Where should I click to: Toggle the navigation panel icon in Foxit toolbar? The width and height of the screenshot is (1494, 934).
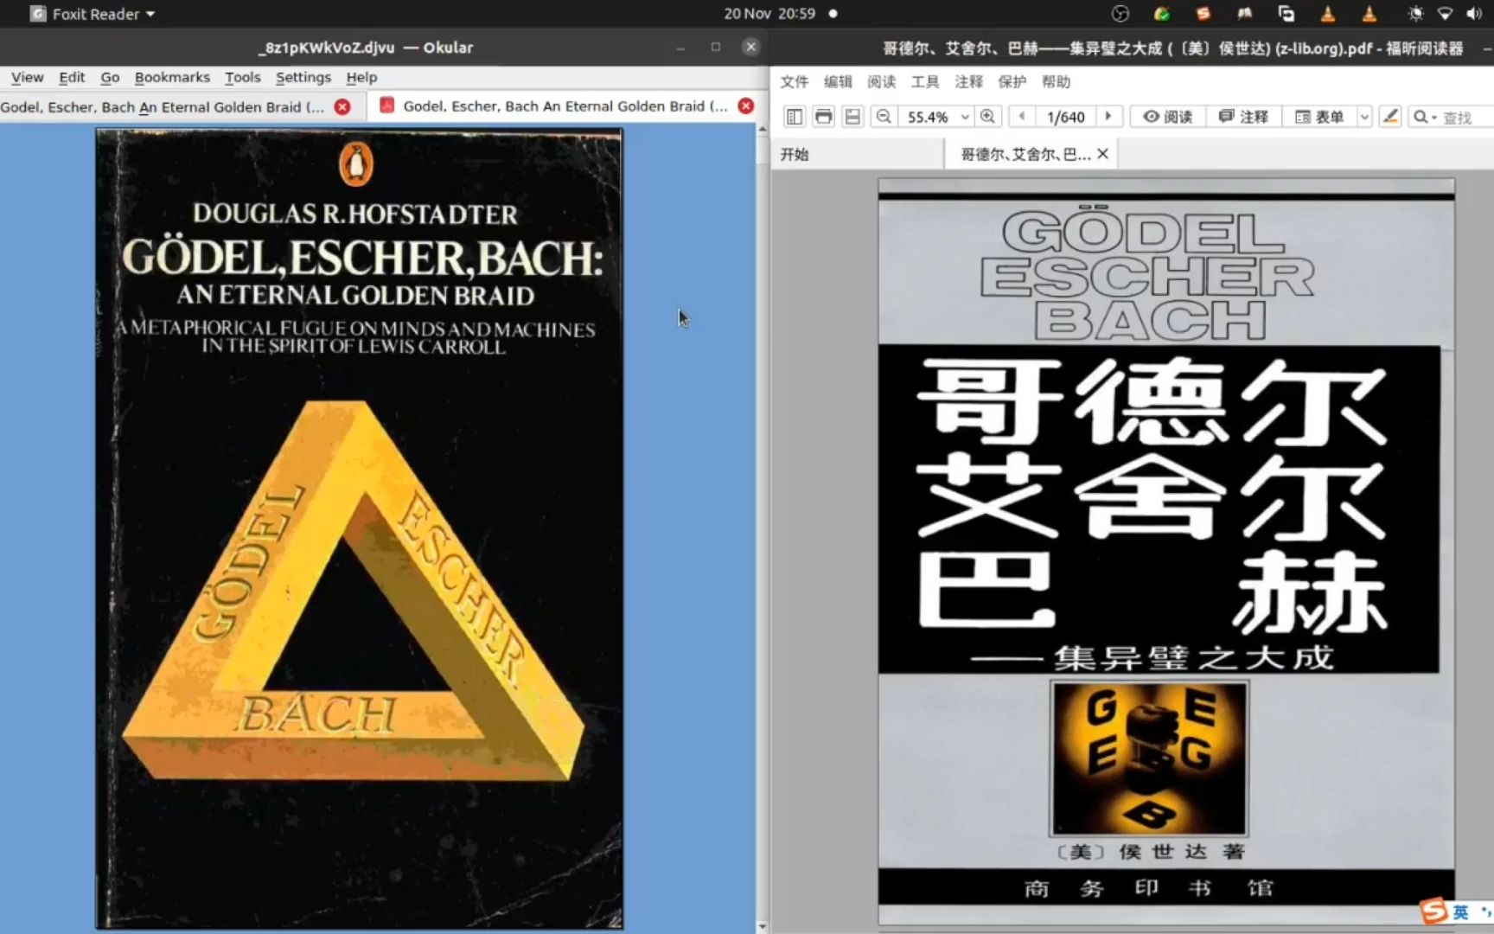794,117
